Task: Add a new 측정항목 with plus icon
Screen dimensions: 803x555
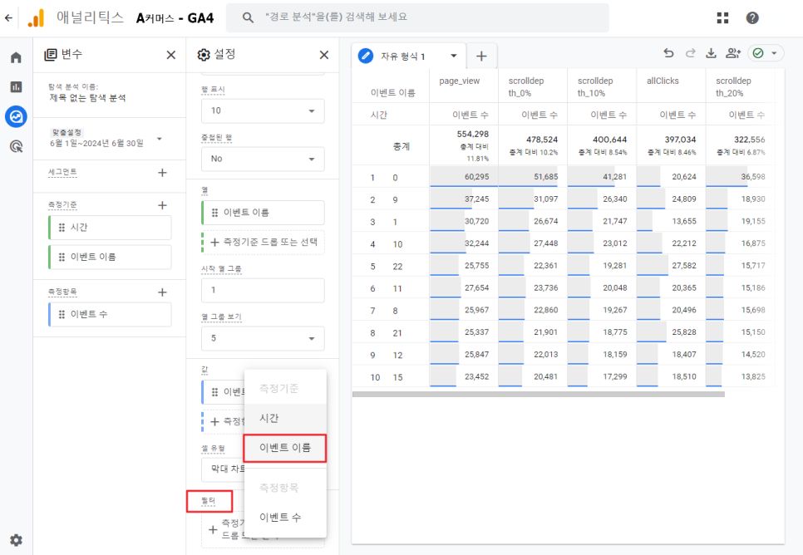Action: pos(162,292)
